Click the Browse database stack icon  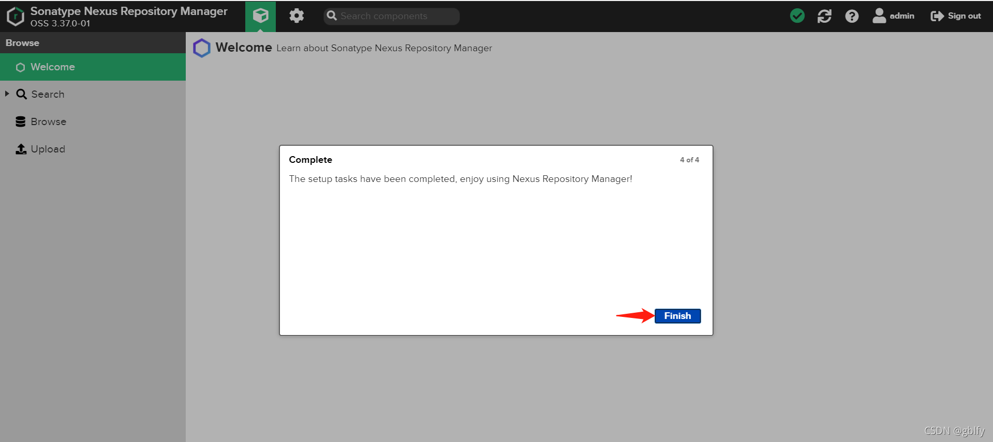(21, 121)
